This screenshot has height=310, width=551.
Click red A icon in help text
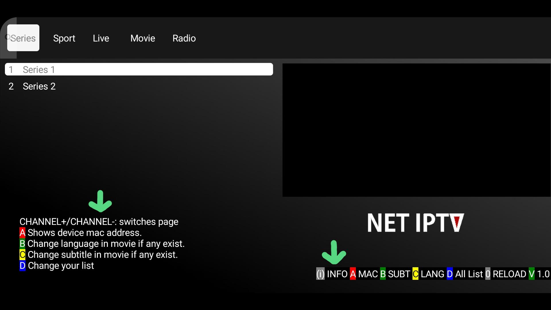(22, 232)
